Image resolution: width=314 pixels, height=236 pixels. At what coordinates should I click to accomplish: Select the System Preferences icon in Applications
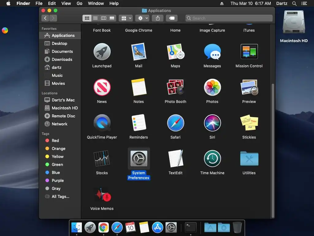click(139, 159)
